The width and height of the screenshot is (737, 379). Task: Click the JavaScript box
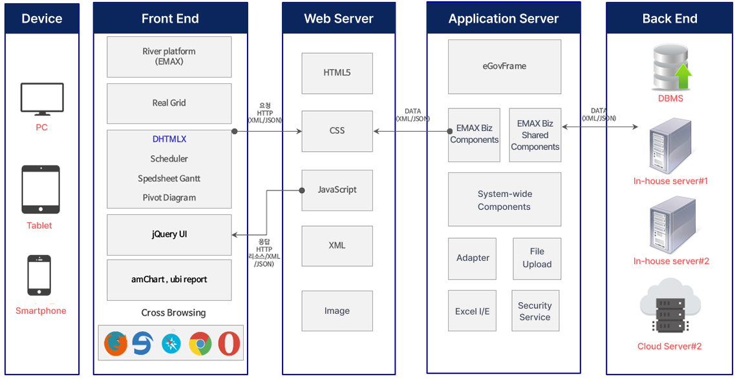point(337,190)
